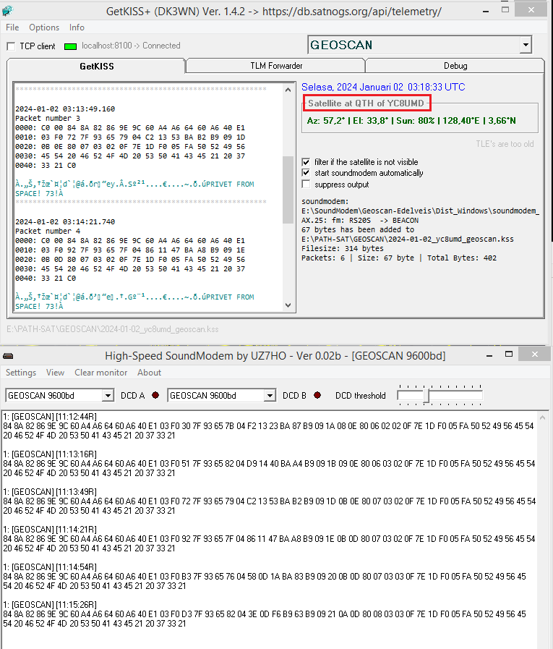553x649 pixels.
Task: Minimize the SoundModem window
Action: (489, 355)
